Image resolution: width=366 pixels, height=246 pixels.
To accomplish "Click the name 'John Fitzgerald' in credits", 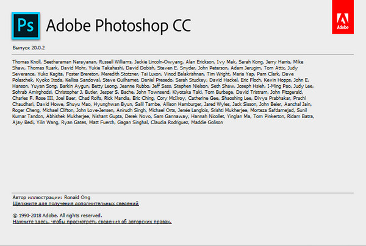I will point(286,92).
